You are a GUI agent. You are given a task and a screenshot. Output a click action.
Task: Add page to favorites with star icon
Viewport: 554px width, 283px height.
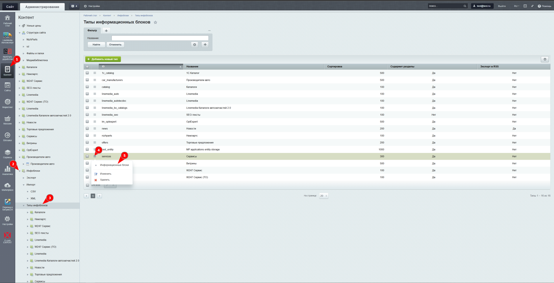tap(155, 22)
